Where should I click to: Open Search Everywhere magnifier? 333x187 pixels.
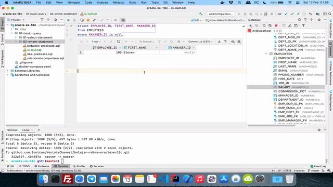coord(330,14)
